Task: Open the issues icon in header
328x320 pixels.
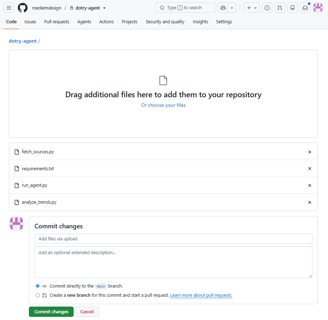Action: tap(267, 8)
